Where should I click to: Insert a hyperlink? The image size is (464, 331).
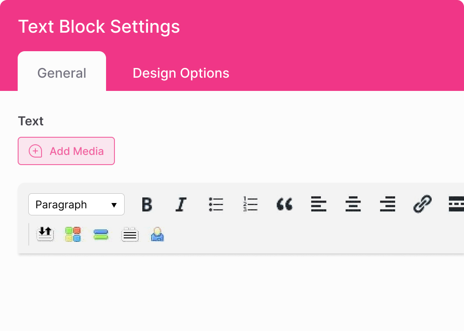click(x=422, y=204)
